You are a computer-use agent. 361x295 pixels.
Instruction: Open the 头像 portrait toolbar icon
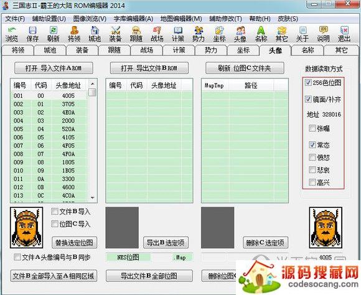[x=240, y=34]
